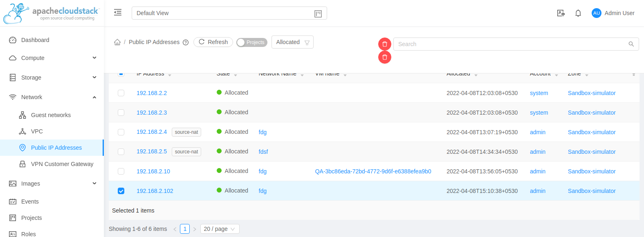Open the QA-3bc86eda VM name link
The width and height of the screenshot is (644, 237).
point(373,171)
